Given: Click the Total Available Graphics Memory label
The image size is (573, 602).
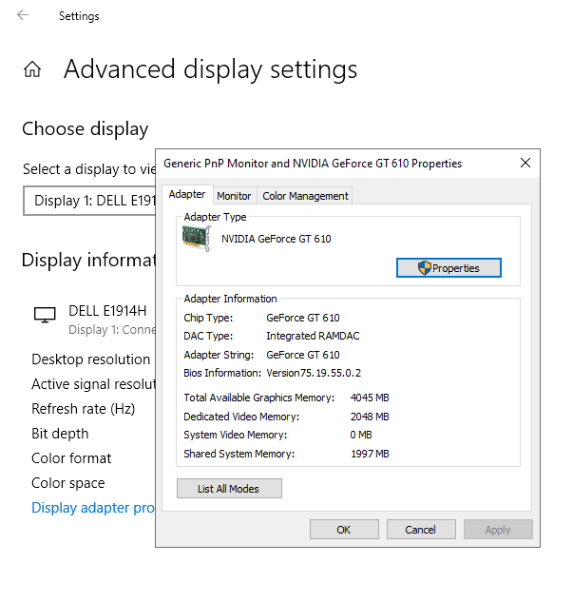Looking at the screenshot, I should pos(259,398).
